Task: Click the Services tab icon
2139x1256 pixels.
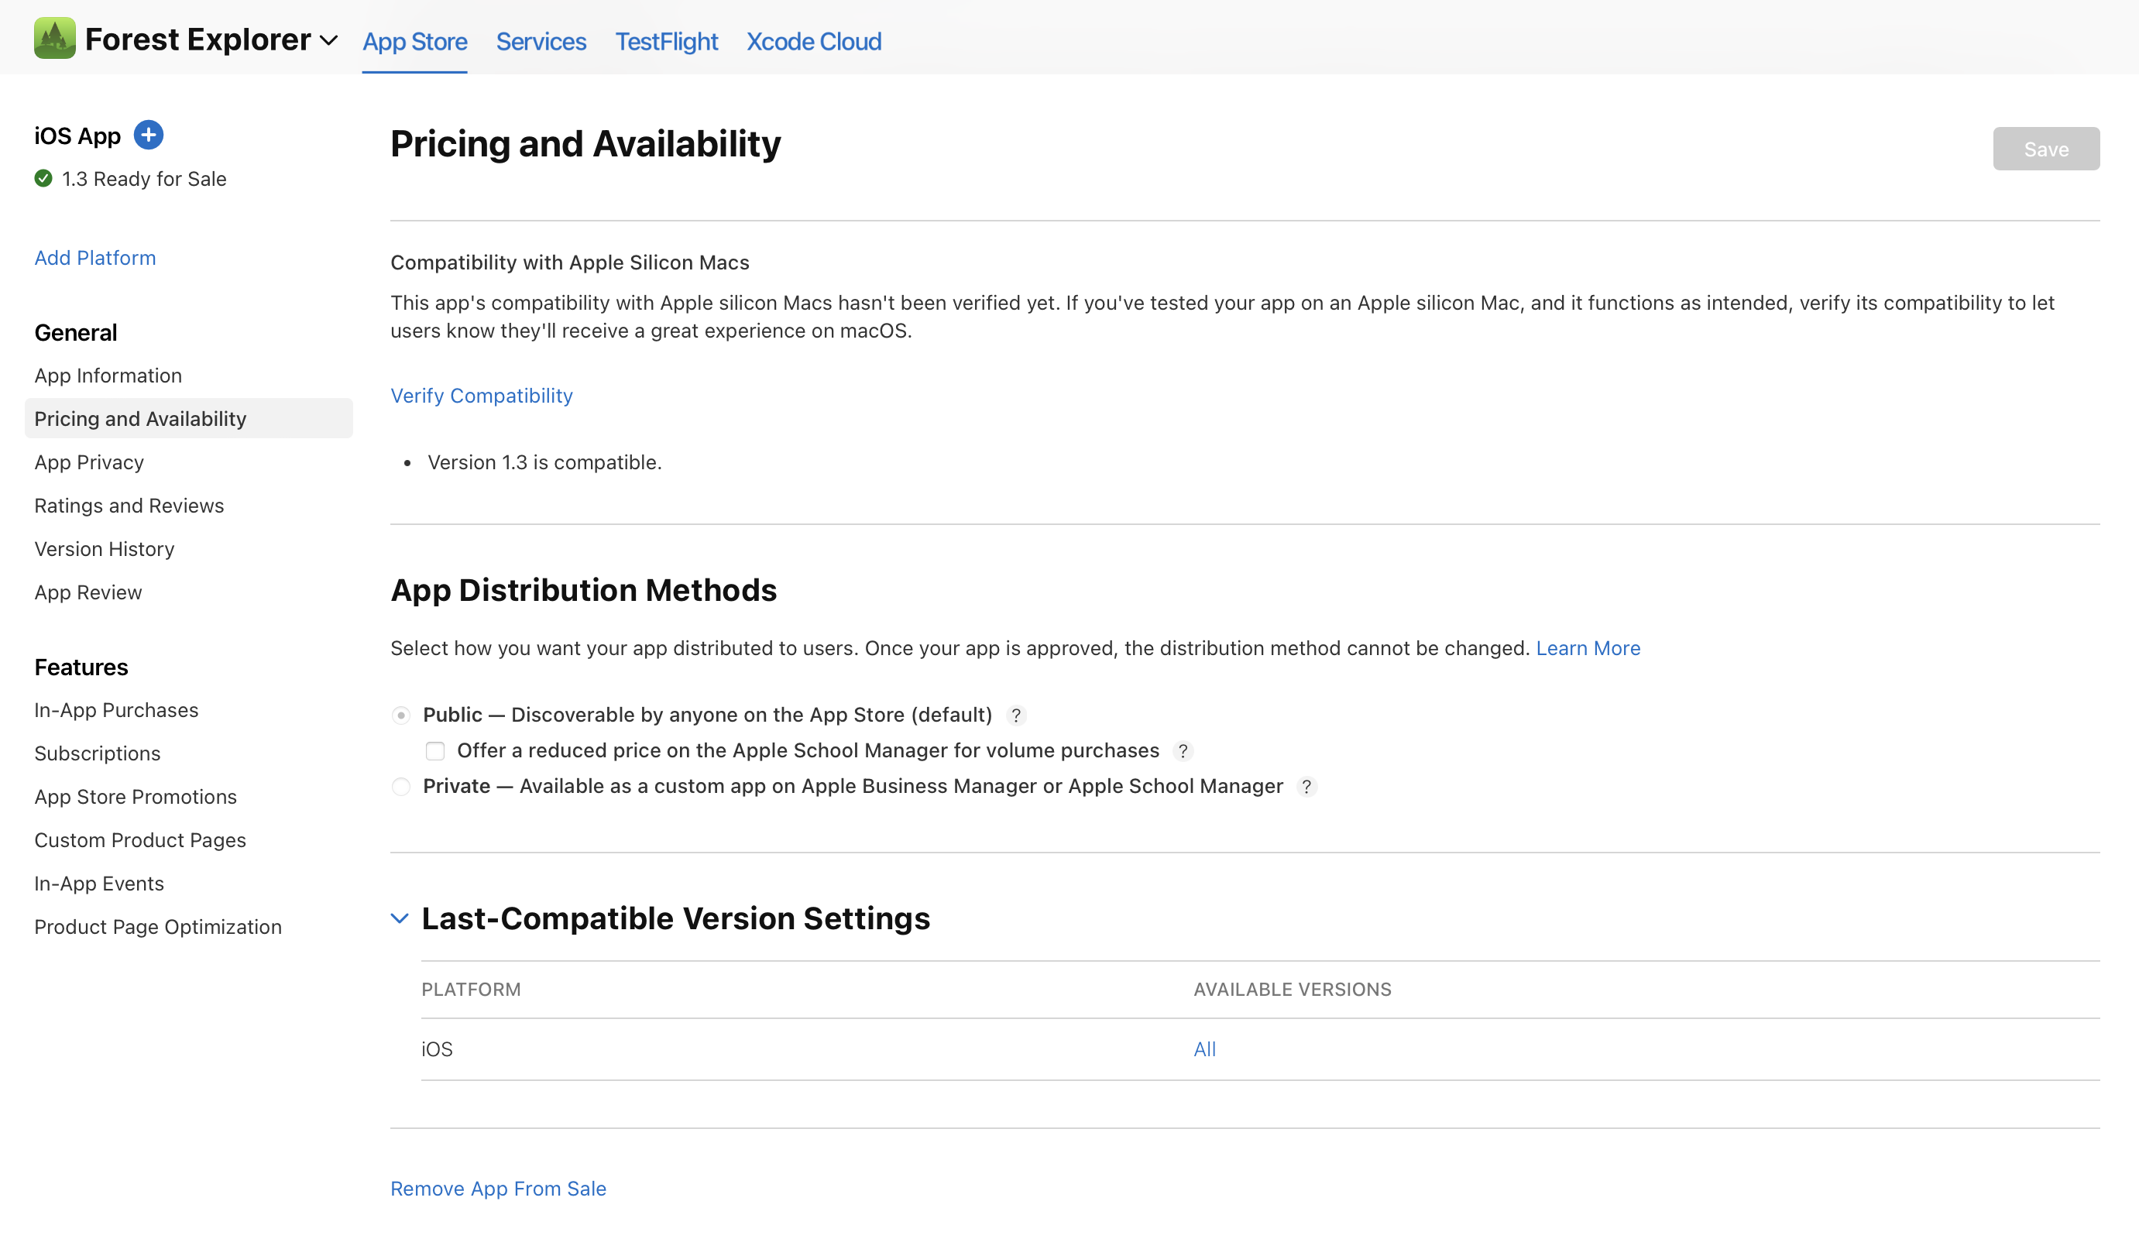Action: click(543, 40)
